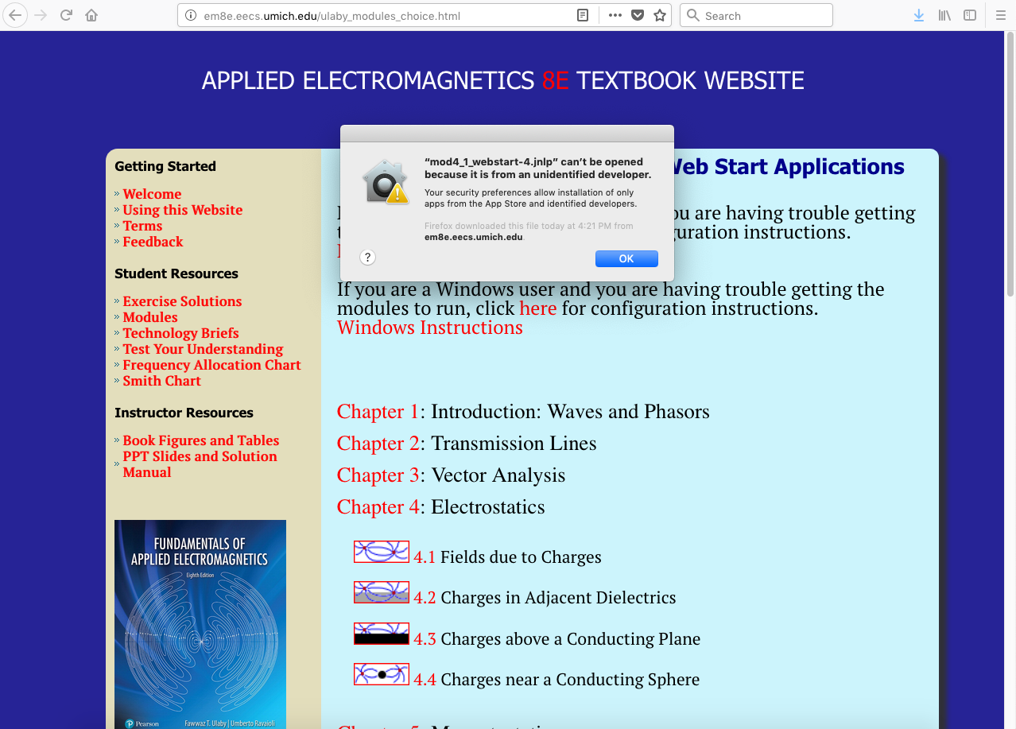This screenshot has width=1016, height=729.
Task: Open Technology Briefs
Action: tap(180, 333)
